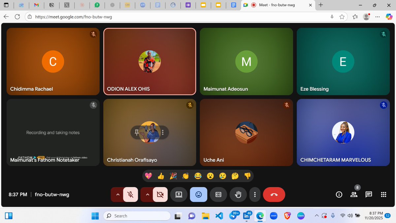Open more options on Christianah Orafisayo's tile

tap(162, 132)
